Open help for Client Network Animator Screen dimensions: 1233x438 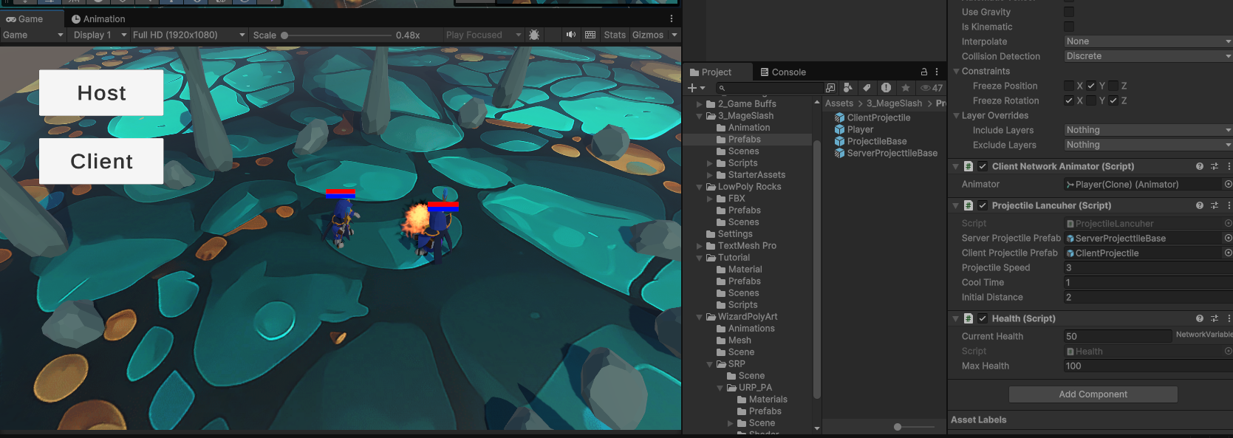[x=1200, y=166]
